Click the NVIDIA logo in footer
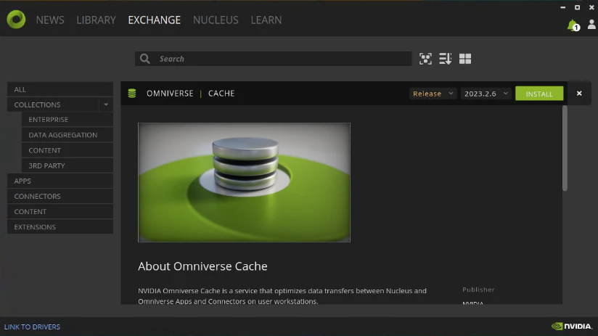598x336 pixels. (x=572, y=327)
